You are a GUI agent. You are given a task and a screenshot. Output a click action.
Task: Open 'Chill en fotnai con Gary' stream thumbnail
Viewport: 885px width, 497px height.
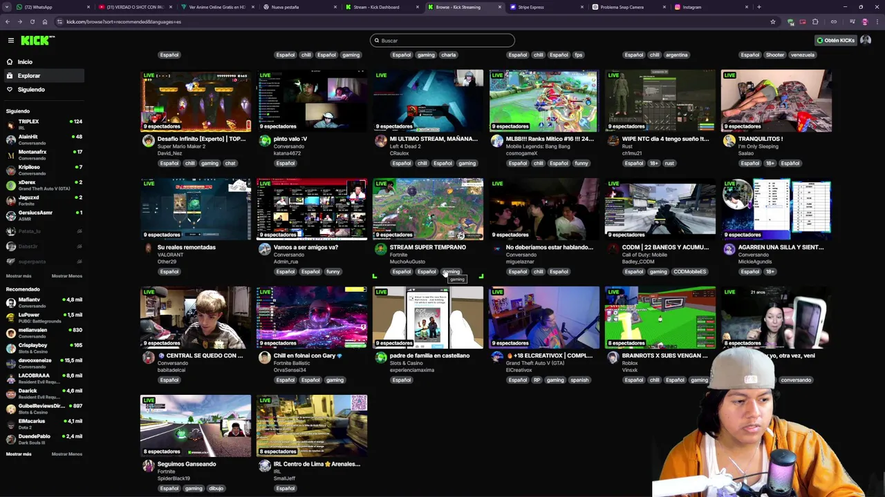(x=312, y=318)
